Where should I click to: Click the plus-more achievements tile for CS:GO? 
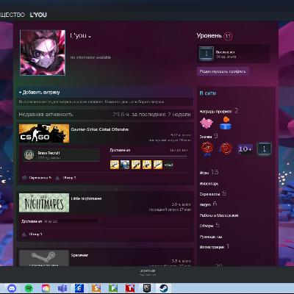[x=168, y=165]
